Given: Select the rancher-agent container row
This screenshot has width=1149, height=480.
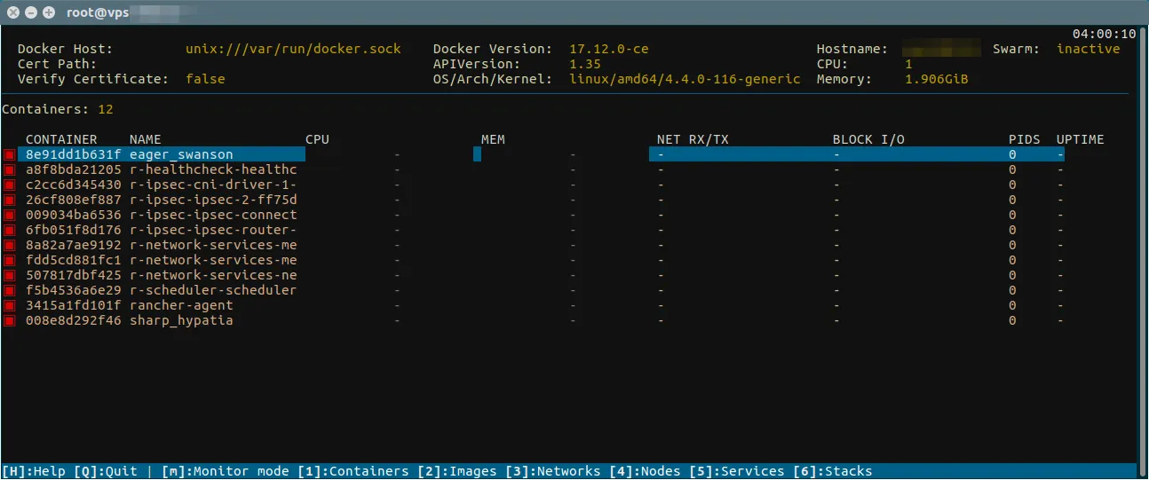Looking at the screenshot, I should tap(181, 305).
